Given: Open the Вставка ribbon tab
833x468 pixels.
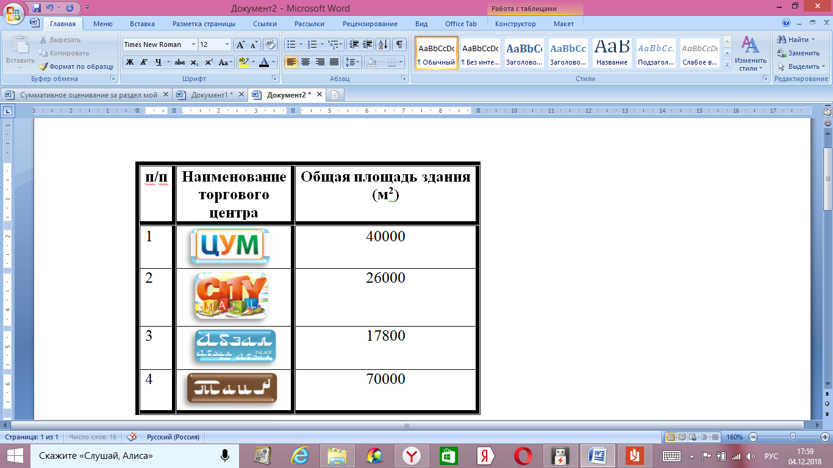Looking at the screenshot, I should [142, 24].
